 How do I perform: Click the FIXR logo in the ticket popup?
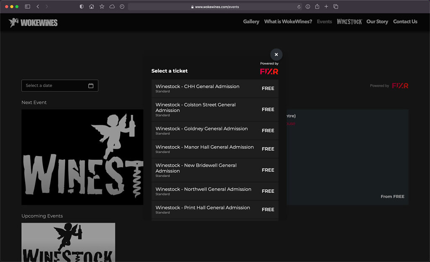(269, 71)
